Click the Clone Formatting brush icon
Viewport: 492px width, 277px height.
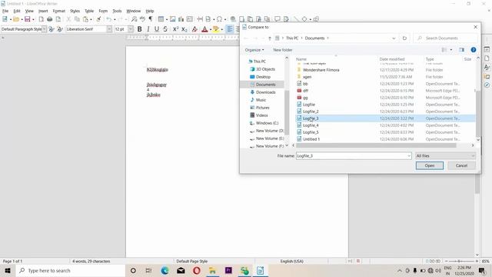98,19
